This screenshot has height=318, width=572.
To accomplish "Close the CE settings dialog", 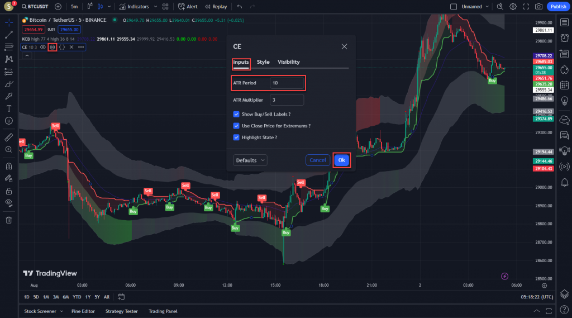I will [x=344, y=46].
